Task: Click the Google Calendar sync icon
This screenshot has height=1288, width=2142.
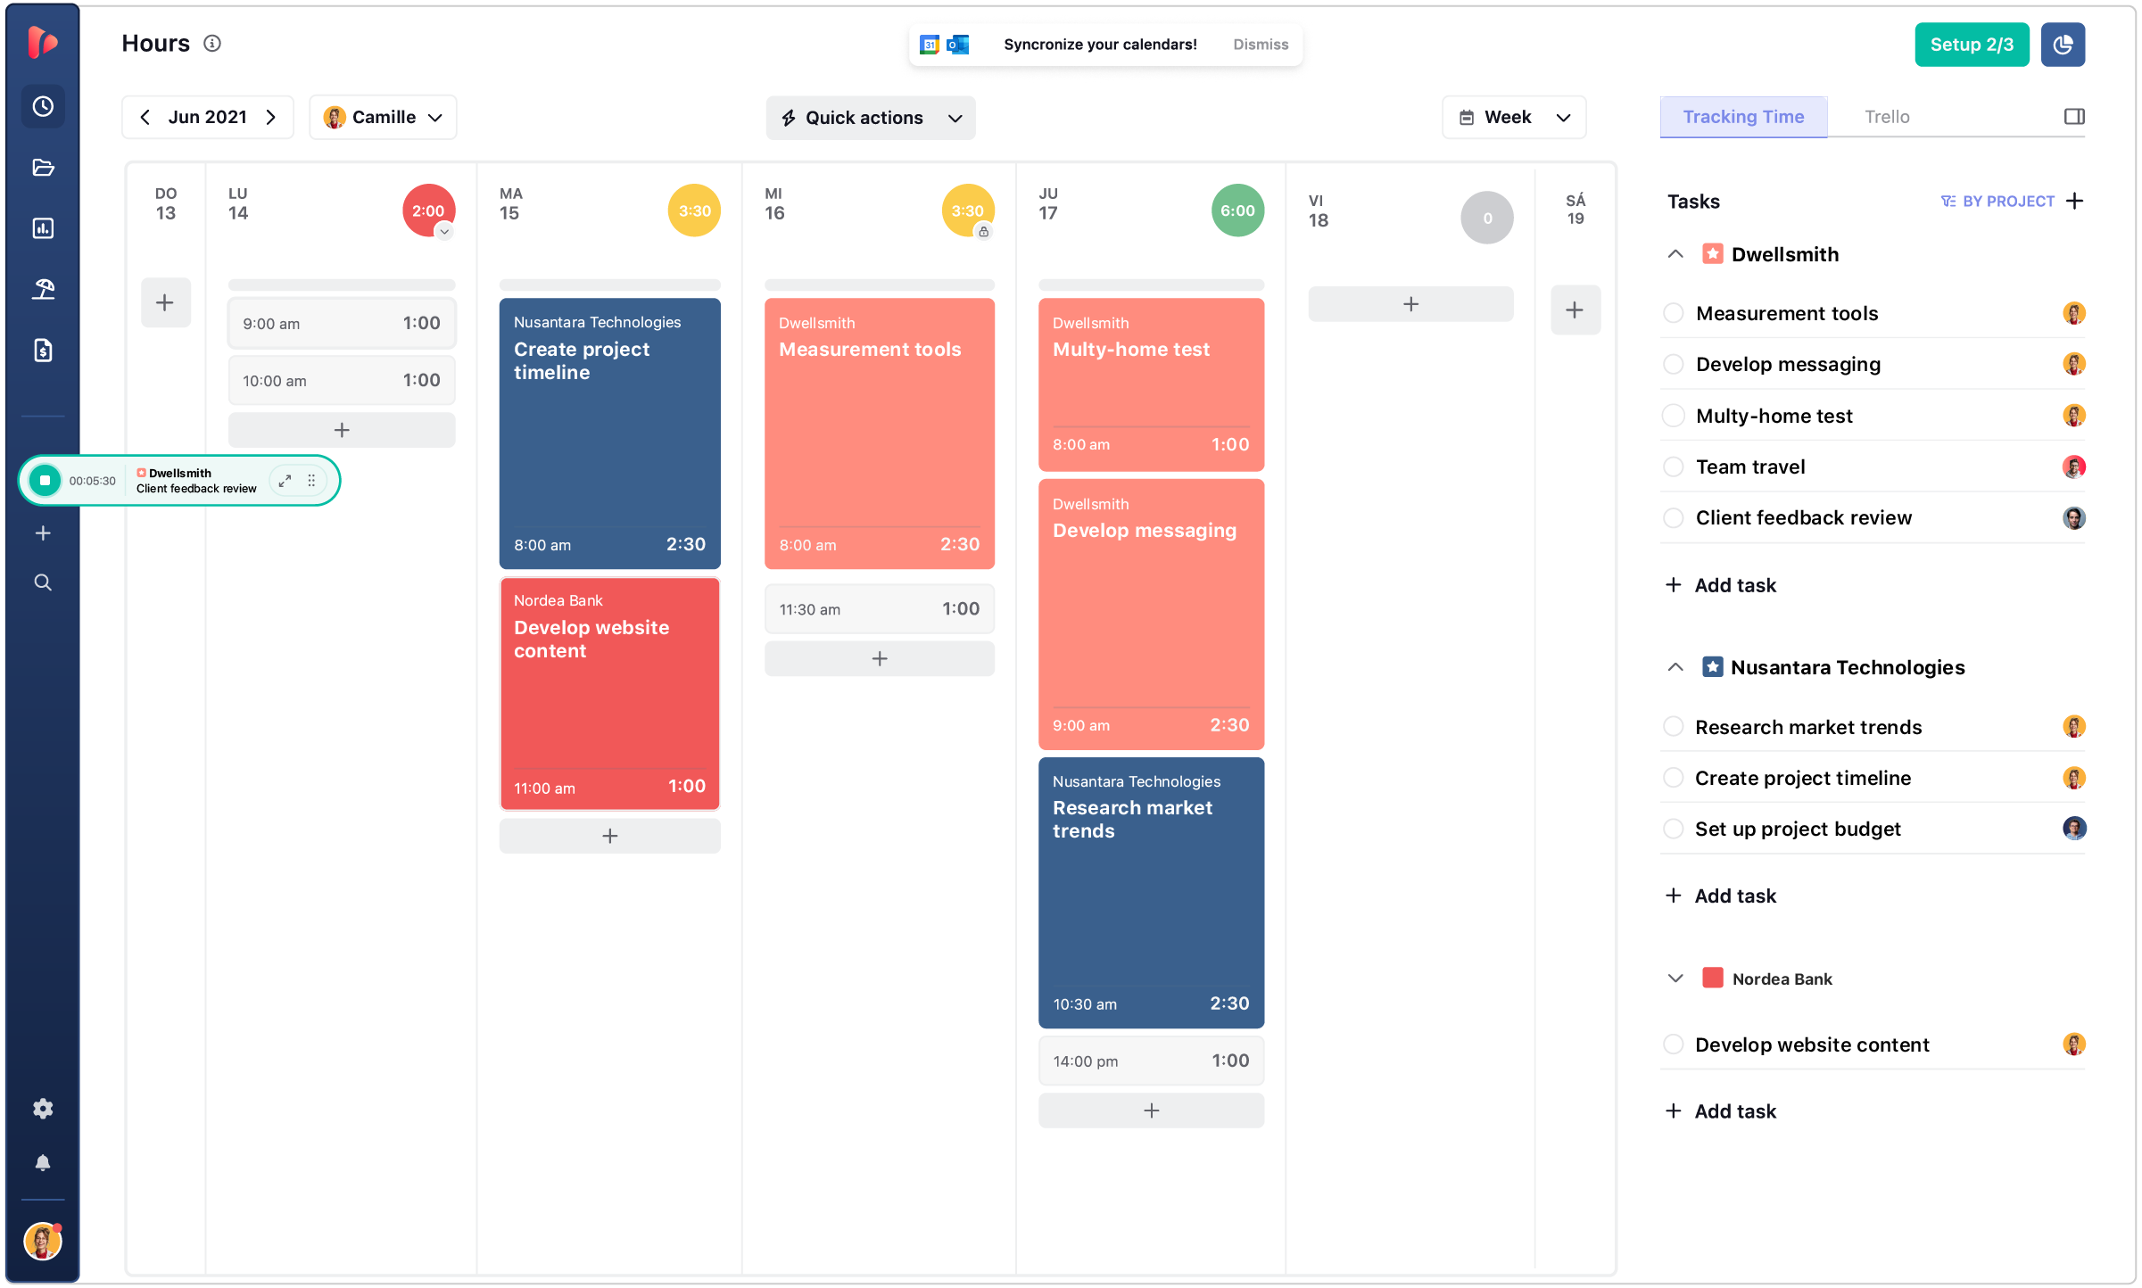Action: coord(930,45)
